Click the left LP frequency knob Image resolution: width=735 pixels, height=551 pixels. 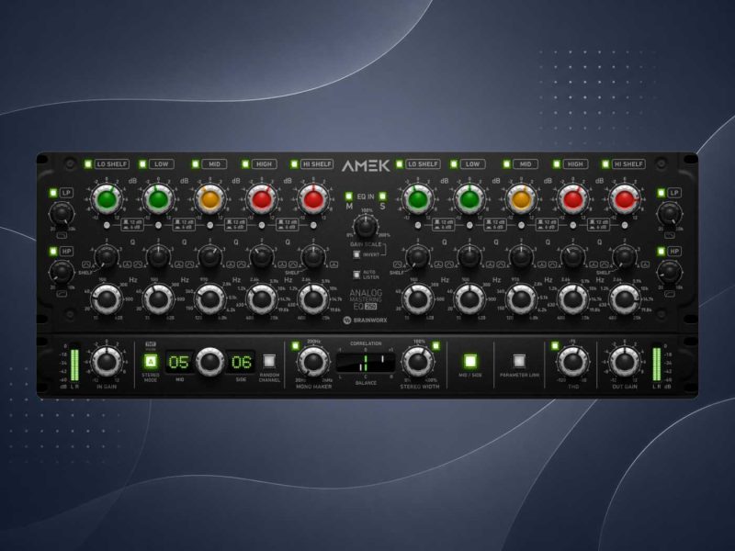62,214
